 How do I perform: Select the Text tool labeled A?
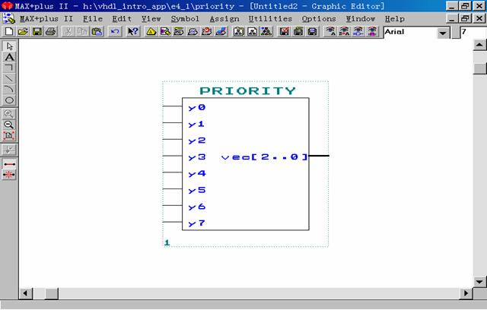tap(9, 57)
